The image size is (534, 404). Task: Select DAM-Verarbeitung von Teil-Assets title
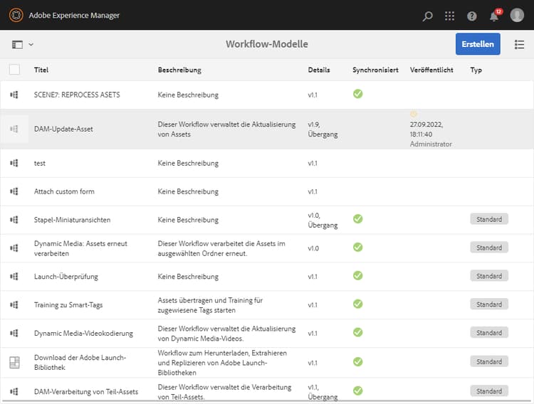[x=86, y=391]
